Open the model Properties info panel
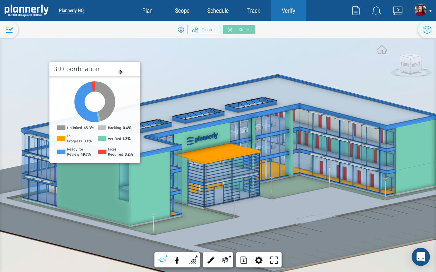Viewport: 436px width, 272px height. [x=244, y=260]
